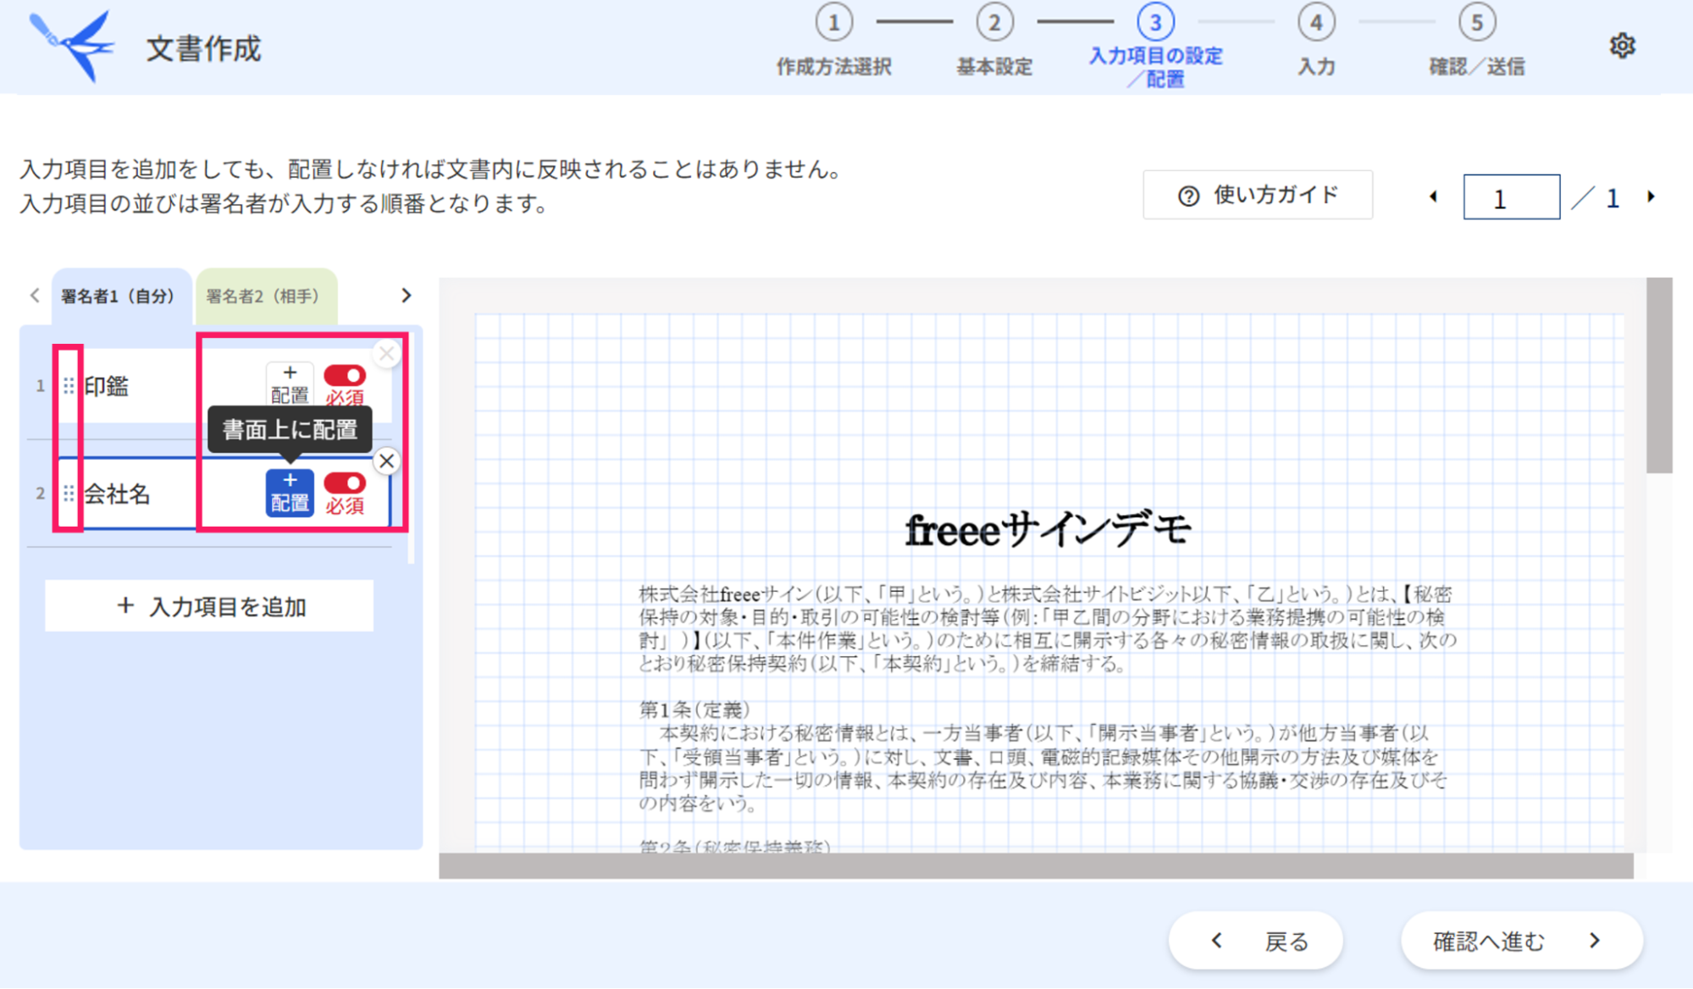
Task: Remove the 会社名 item with its X
Action: (387, 461)
